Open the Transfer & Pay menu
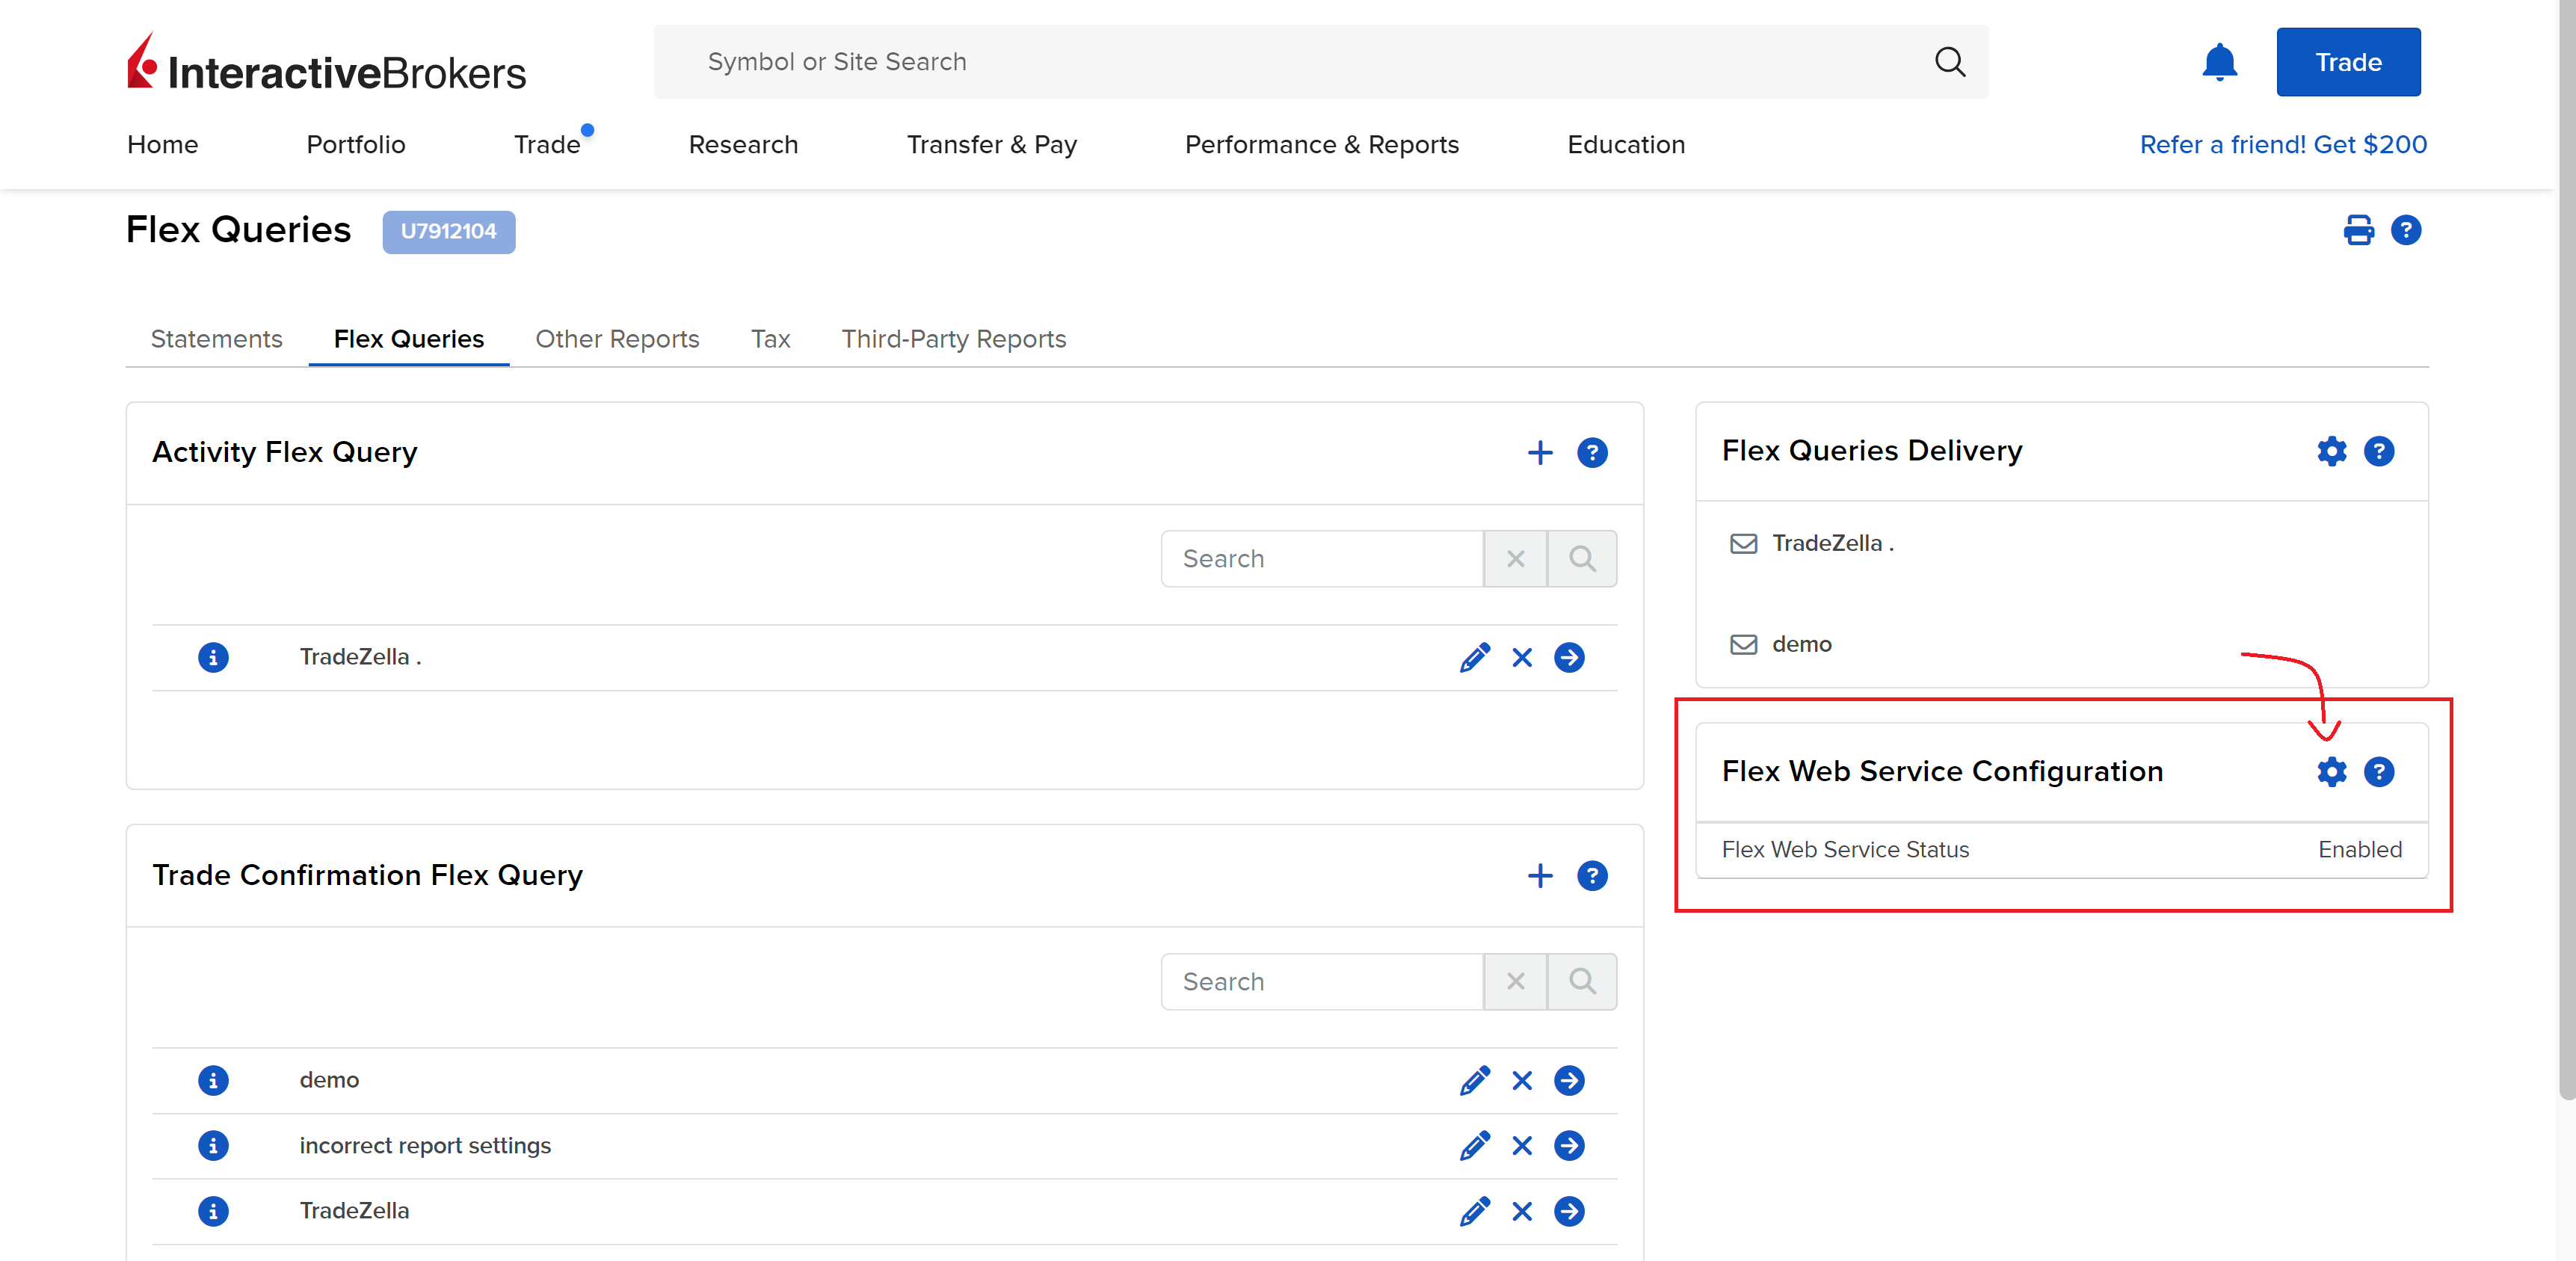2576x1261 pixels. (991, 145)
